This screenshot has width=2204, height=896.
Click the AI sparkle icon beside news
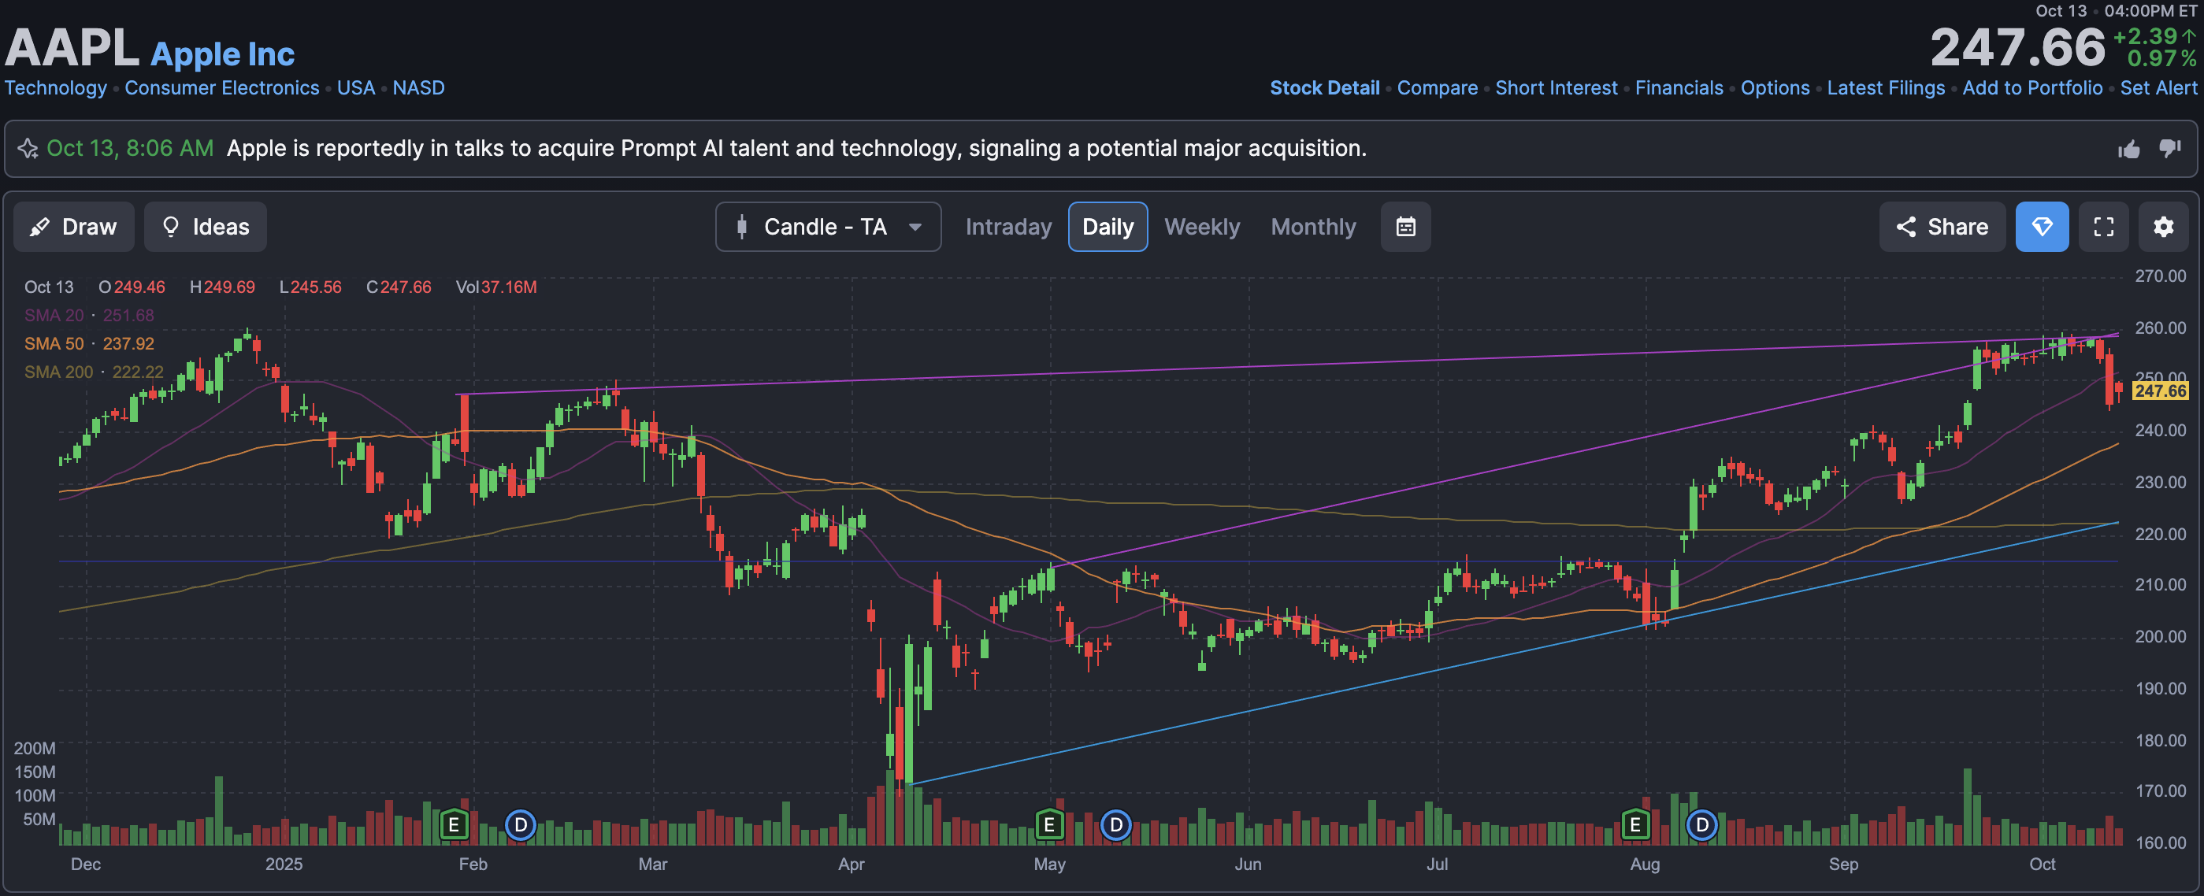coord(28,149)
